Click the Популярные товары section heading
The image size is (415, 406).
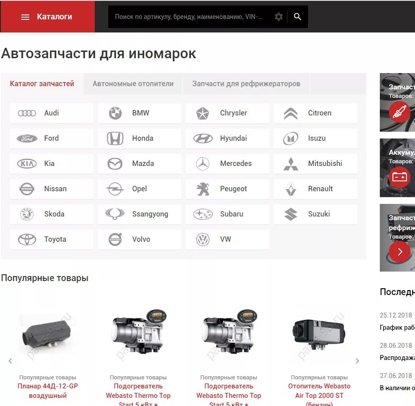click(x=45, y=278)
